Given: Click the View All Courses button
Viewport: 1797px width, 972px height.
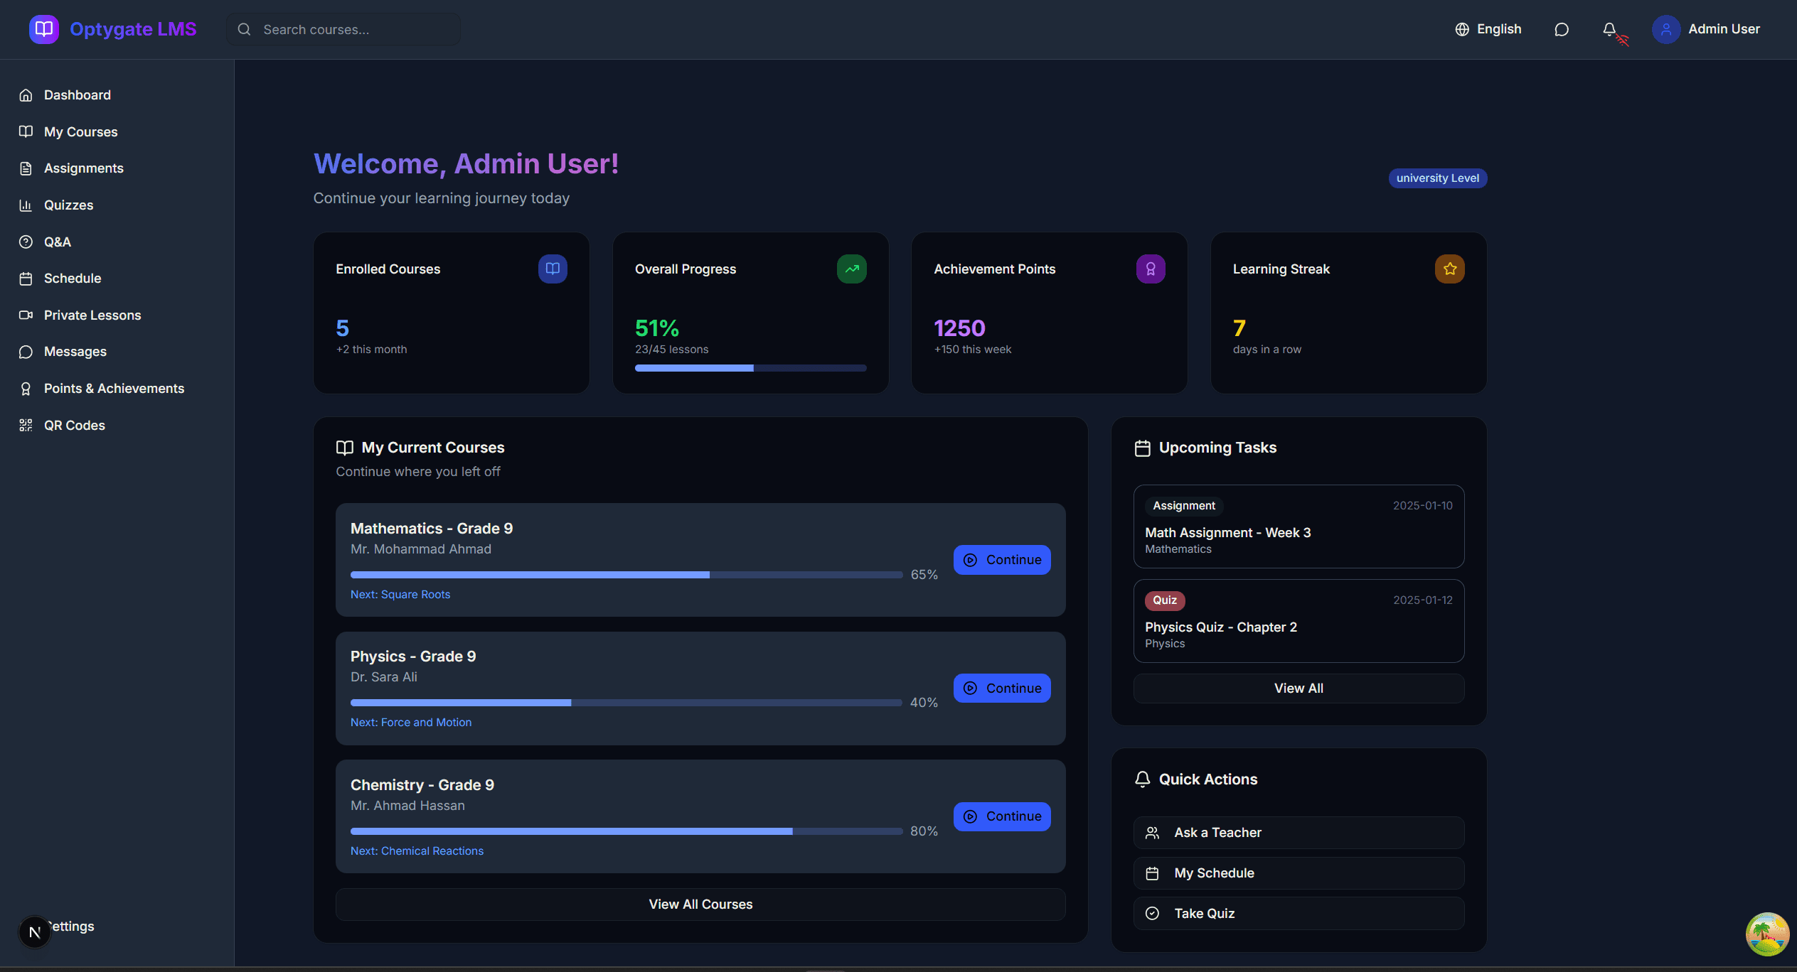Looking at the screenshot, I should click(x=700, y=904).
